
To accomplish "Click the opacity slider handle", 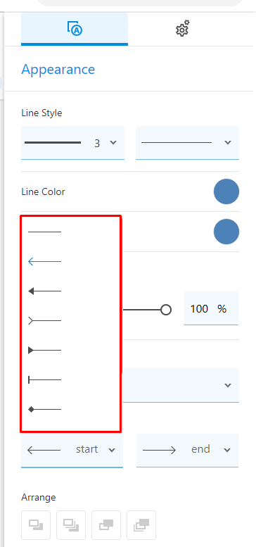I will 166,310.
